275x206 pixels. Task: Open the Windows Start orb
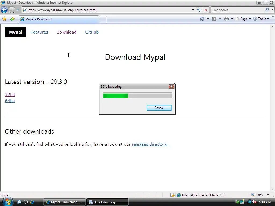click(x=8, y=202)
